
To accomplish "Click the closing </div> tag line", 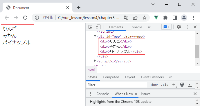I will (102, 56).
